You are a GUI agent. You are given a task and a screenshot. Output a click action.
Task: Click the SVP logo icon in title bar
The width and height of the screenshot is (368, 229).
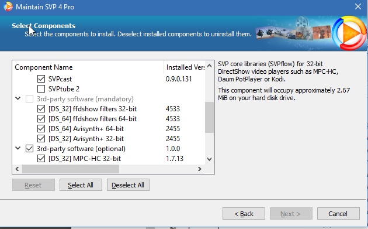tap(8, 6)
